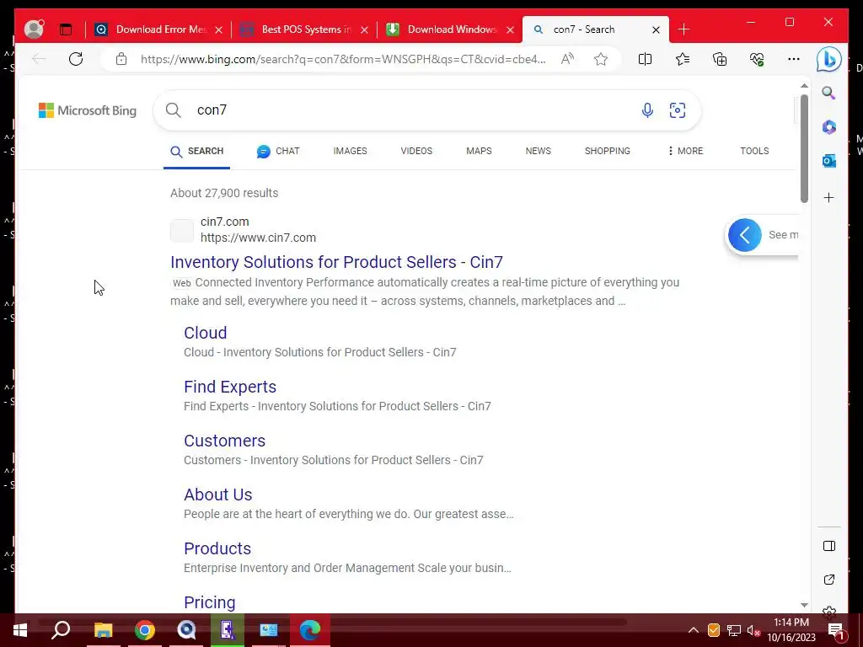This screenshot has width=863, height=647.
Task: Click About 27,900 results text
Action: 224,193
